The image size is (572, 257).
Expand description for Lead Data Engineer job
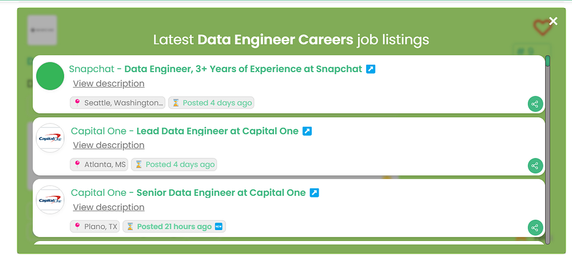pos(109,145)
